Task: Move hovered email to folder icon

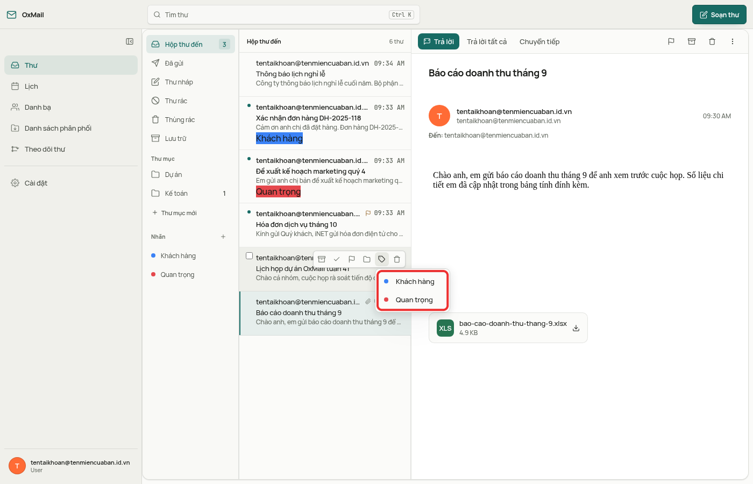Action: coord(367,259)
